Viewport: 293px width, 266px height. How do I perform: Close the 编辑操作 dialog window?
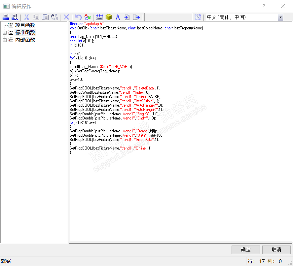point(283,6)
